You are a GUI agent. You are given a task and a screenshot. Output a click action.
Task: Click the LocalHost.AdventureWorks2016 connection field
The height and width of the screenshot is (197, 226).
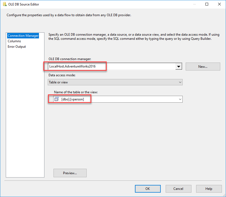click(110, 66)
